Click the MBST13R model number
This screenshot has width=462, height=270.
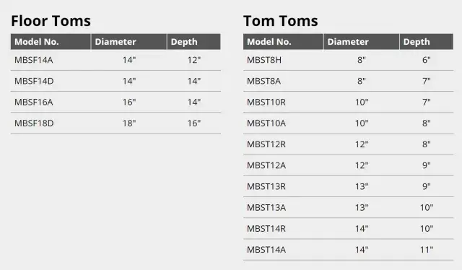[266, 186]
